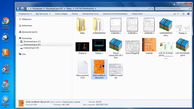Click Локальный диск (D:) in address path
The image size is (194, 109).
[x=54, y=9]
